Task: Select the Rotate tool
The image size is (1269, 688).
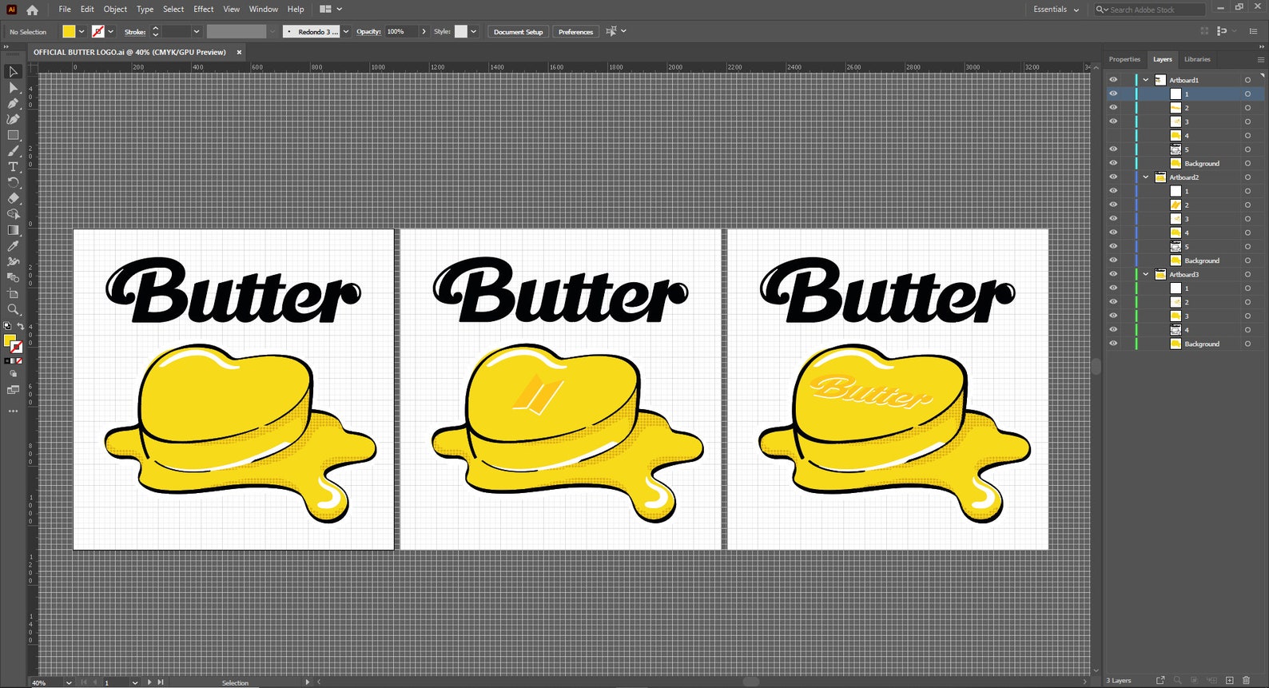Action: point(13,182)
